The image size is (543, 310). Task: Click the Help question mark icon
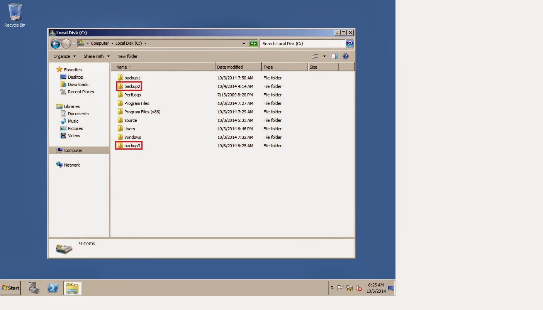345,56
